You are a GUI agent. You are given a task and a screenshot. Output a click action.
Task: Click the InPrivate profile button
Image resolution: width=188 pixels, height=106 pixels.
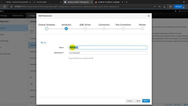tap(180, 6)
